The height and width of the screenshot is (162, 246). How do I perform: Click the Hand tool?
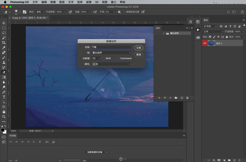coord(4,112)
